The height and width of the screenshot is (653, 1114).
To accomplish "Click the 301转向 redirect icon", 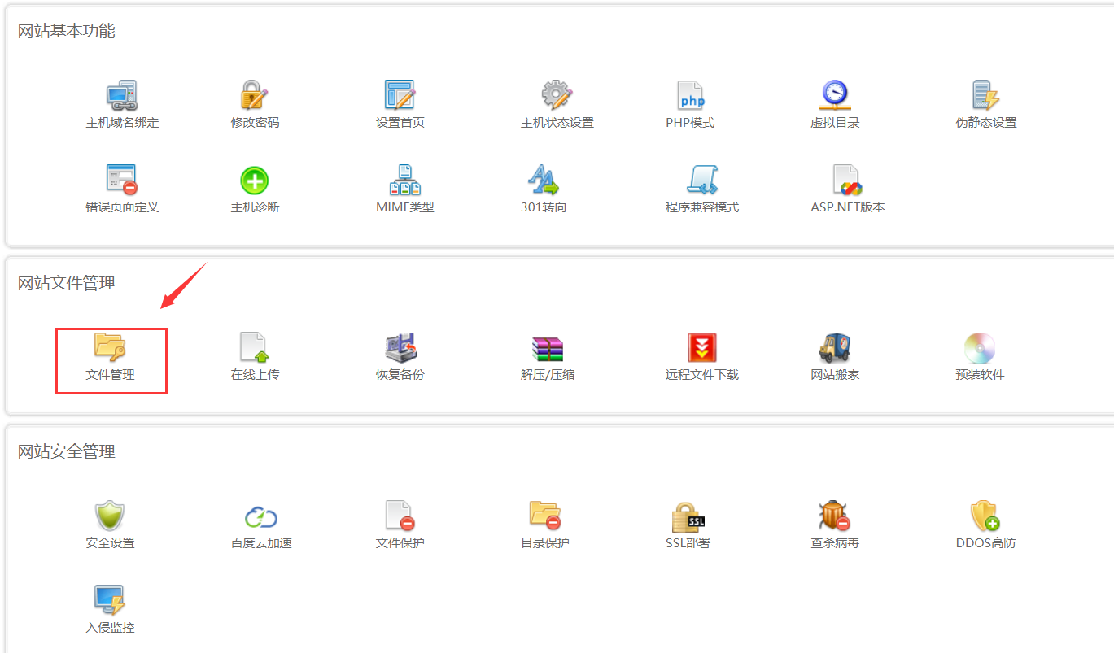I will pos(544,180).
